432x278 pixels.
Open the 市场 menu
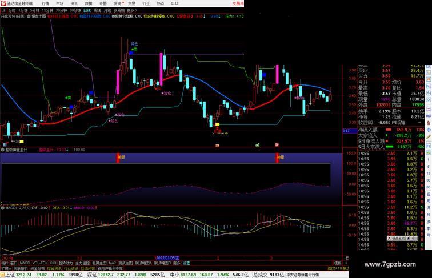pos(59,3)
